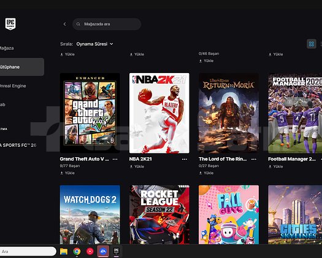Image resolution: width=322 pixels, height=258 pixels.
Task: Click the NBA 2K21 title text
Action: (x=140, y=159)
